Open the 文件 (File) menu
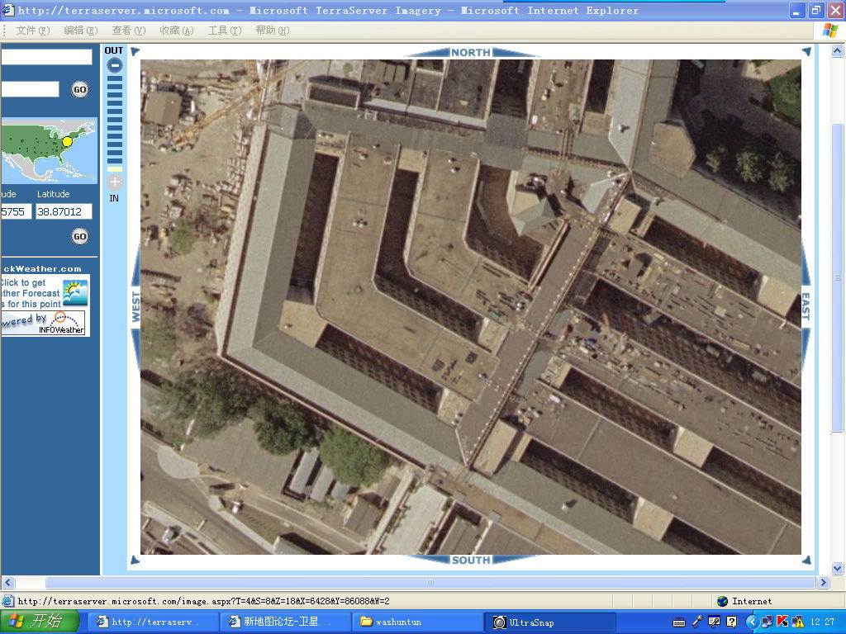This screenshot has width=846, height=634. pos(32,31)
